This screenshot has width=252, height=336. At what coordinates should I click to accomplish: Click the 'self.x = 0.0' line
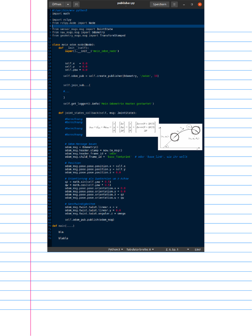76,63
